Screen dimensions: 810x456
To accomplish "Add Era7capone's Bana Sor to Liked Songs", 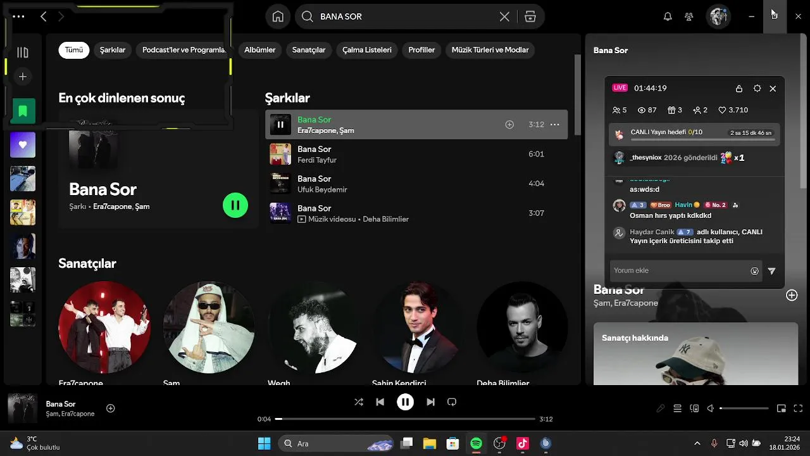I will click(x=509, y=125).
